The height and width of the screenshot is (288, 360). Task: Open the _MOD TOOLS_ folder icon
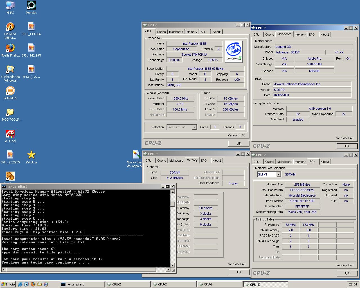[10, 112]
